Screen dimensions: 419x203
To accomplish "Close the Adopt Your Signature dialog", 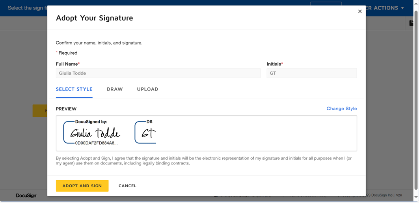I will pos(359,11).
